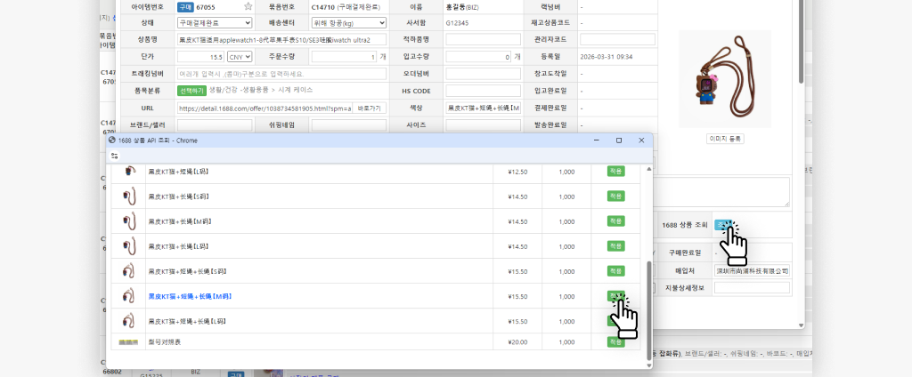Screen dimensions: 912x377
Task: Click the 색상 color option input field
Action: click(x=484, y=108)
